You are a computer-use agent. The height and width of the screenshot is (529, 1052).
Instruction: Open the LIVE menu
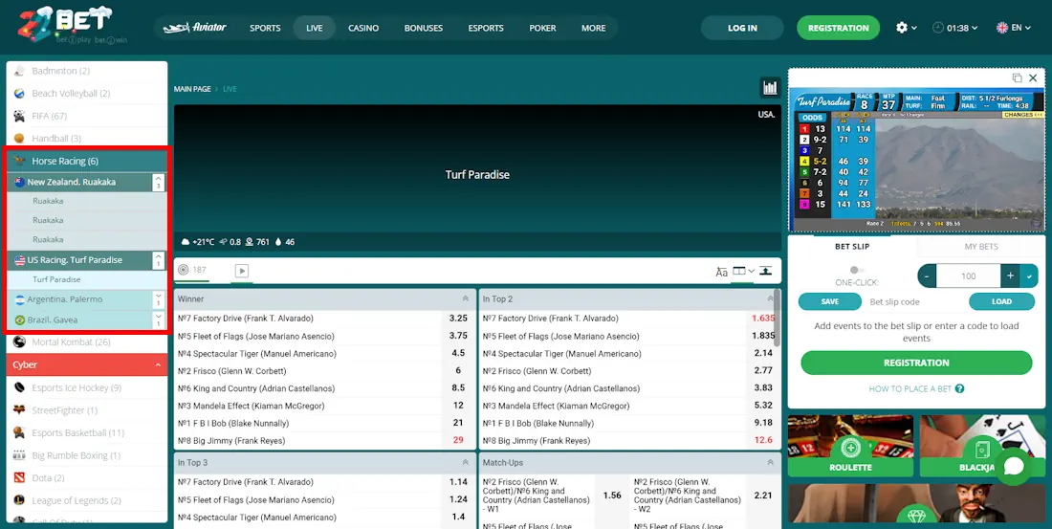(314, 28)
